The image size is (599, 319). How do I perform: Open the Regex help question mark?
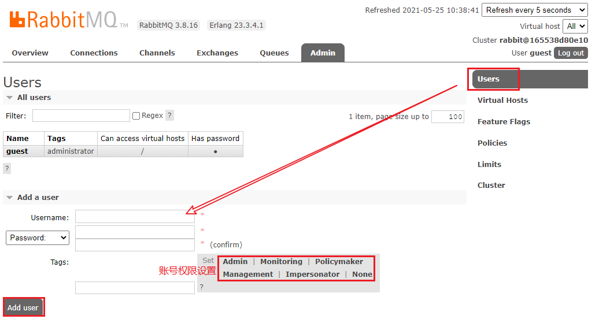(x=169, y=116)
